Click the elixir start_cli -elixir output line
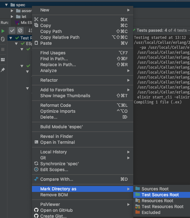This screenshot has height=218, width=190. click(x=163, y=97)
